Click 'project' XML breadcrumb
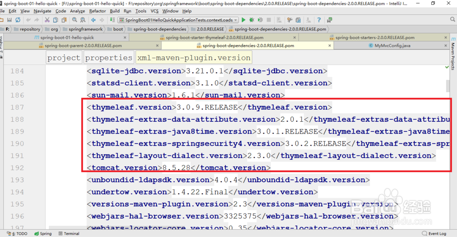 tap(64, 57)
